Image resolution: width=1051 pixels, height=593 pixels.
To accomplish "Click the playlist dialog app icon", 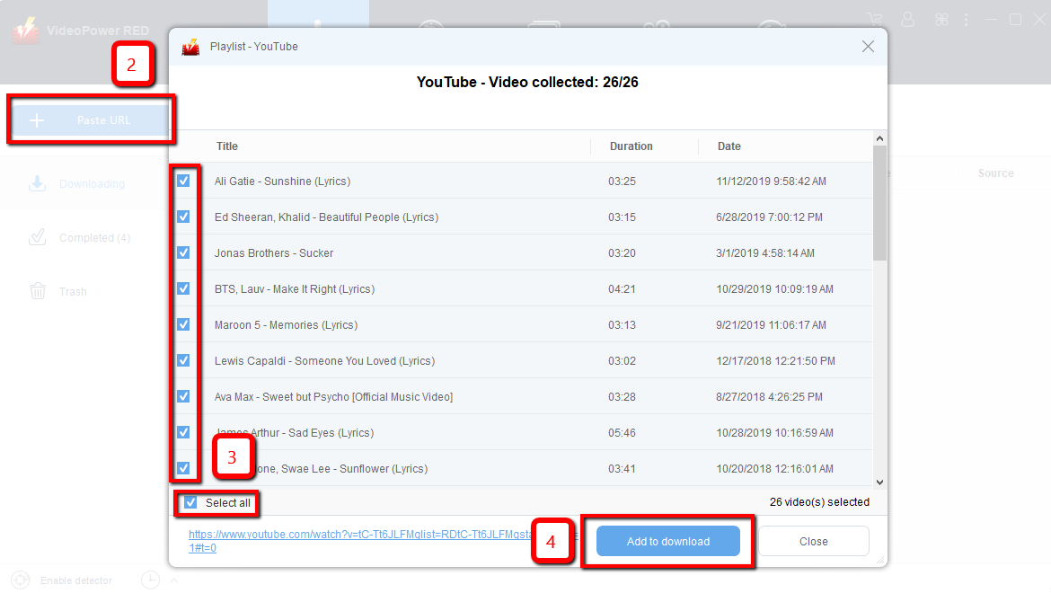I will point(190,47).
